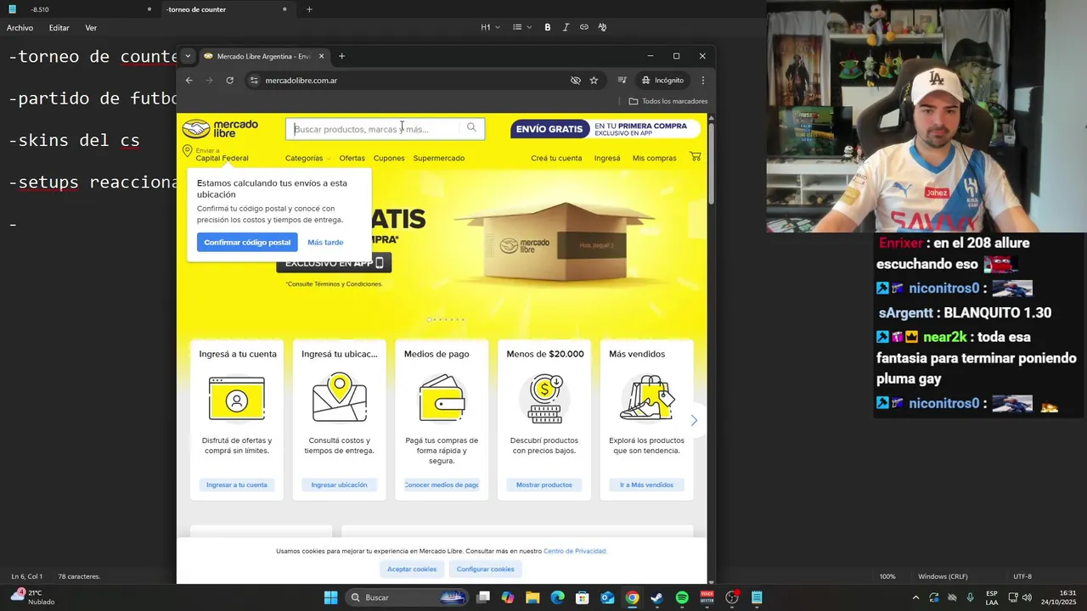Click the mercadolibre.com.ar address bar
1087x611 pixels.
301,81
